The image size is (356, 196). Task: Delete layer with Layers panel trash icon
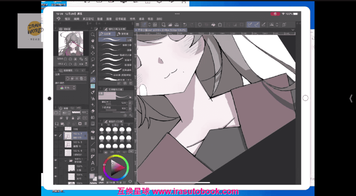coord(86,124)
